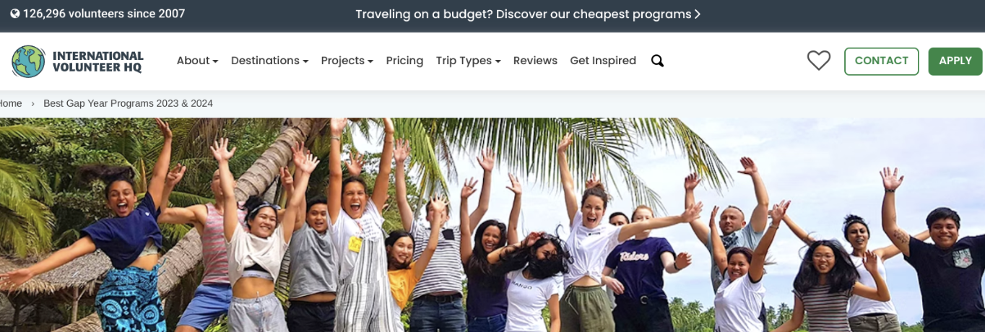Screen dimensions: 985x332
Task: Click the heart wishlist icon
Action: [818, 61]
